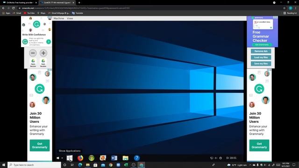Click the Remove Ads button
Image resolution: width=299 pixels, height=168 pixels.
261,51
